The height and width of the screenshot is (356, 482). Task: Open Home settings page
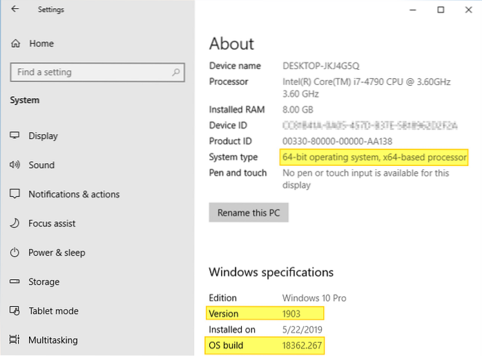41,44
